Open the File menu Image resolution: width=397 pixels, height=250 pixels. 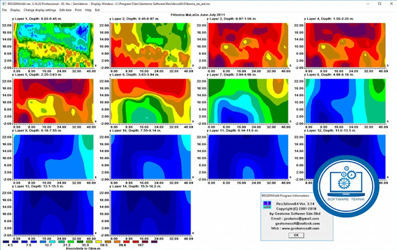[4, 10]
